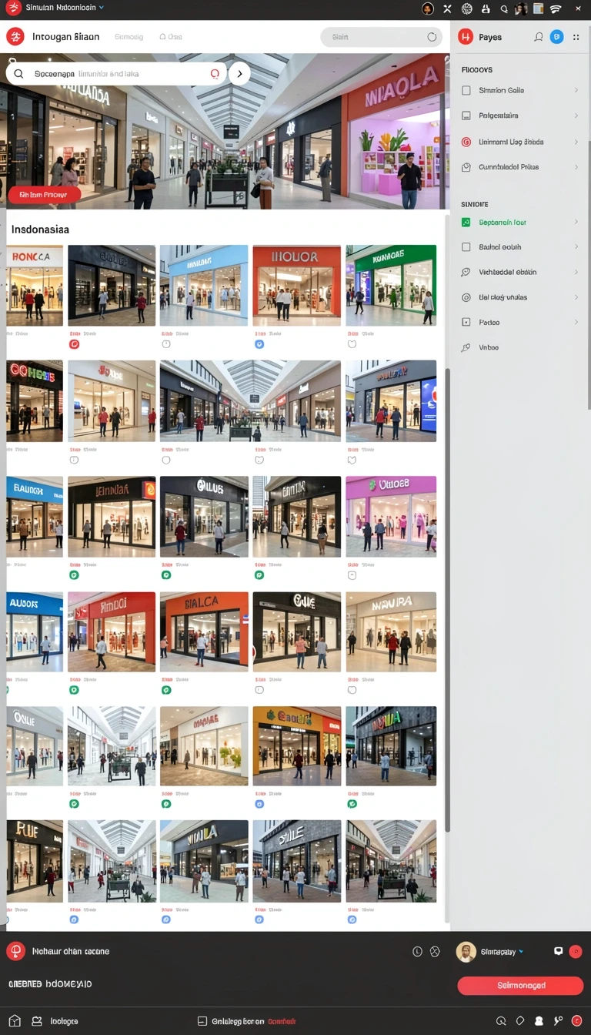The image size is (591, 1035).
Task: Click the red H logo beside Payes
Action: point(465,37)
